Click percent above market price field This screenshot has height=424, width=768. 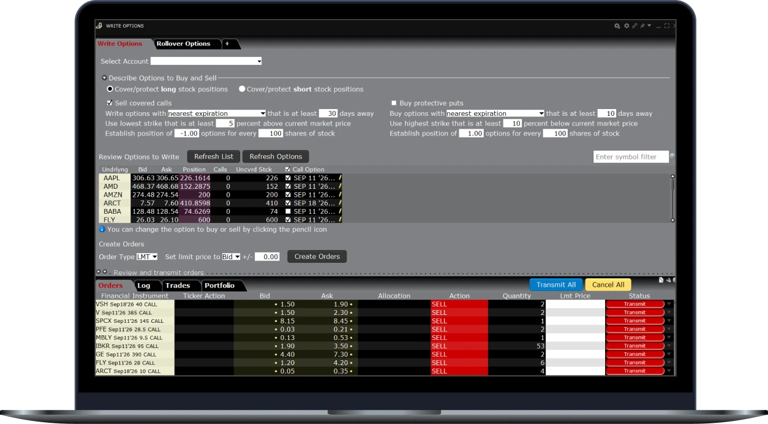[x=225, y=123]
